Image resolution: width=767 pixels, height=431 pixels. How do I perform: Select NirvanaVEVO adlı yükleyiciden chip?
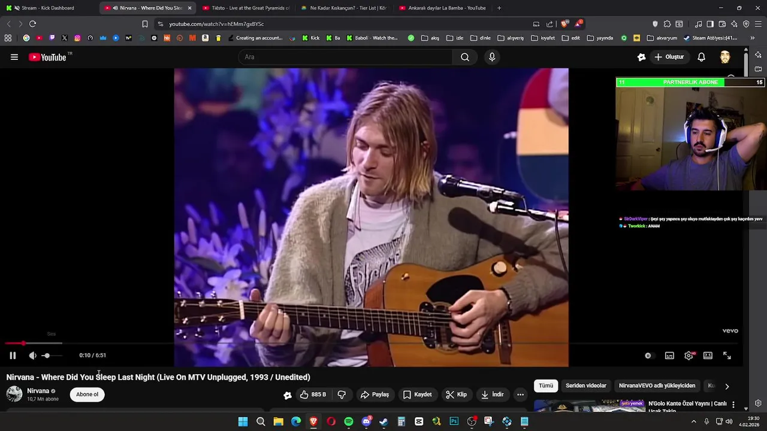pyautogui.click(x=657, y=386)
